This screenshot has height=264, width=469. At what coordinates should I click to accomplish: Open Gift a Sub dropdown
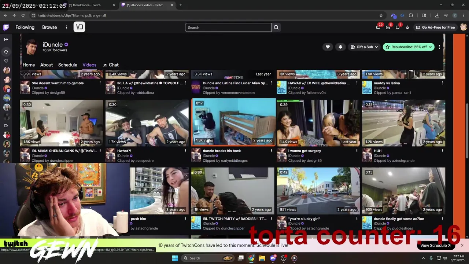[x=364, y=47]
